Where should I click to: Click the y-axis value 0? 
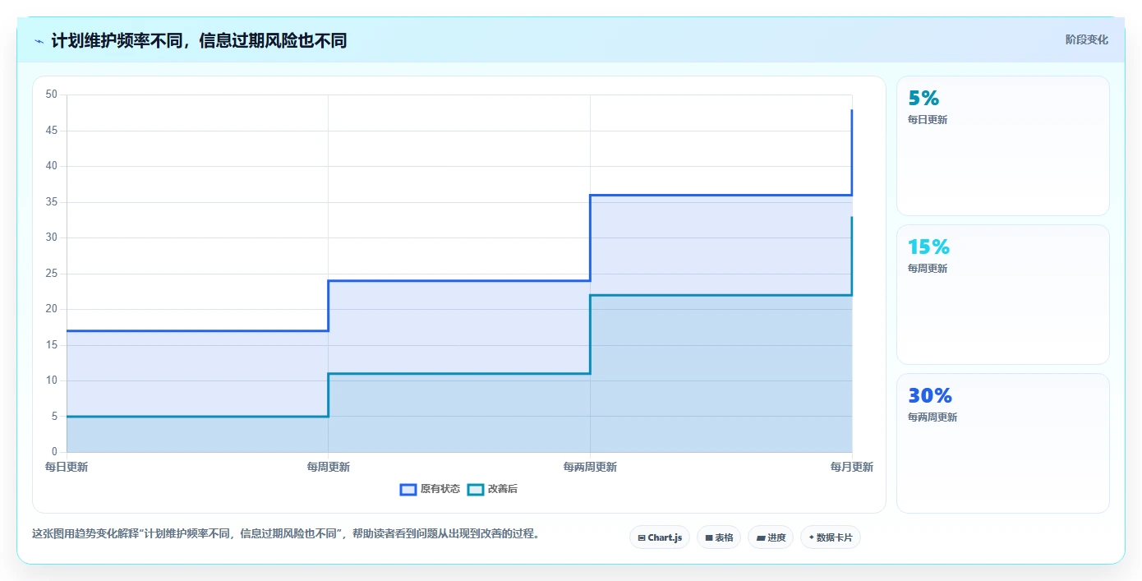tap(54, 452)
